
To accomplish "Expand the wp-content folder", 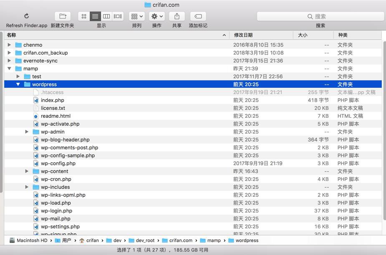I will click(27, 171).
